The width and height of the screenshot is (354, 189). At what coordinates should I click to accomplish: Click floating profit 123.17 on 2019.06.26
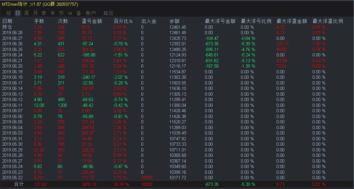[282, 44]
